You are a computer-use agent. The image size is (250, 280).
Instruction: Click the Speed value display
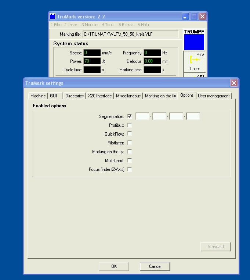coord(92,53)
